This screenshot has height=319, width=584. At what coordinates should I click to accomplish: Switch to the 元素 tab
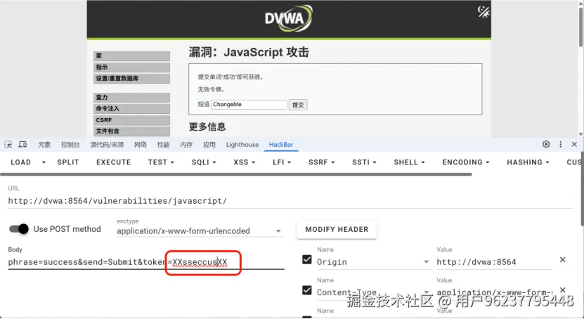tap(44, 145)
